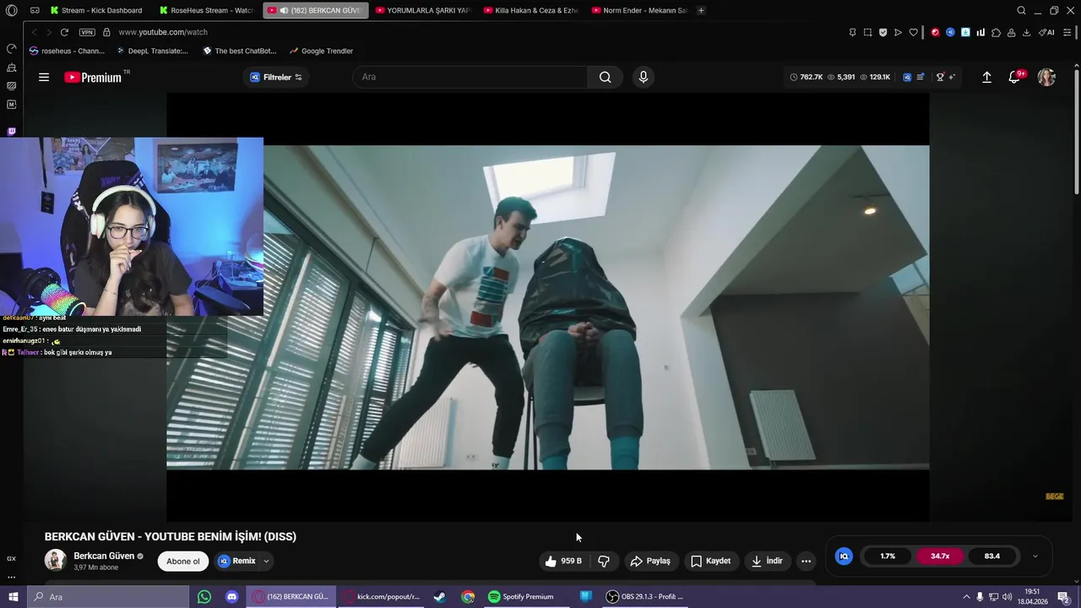Open the DeepL Translate bookmark

[152, 51]
